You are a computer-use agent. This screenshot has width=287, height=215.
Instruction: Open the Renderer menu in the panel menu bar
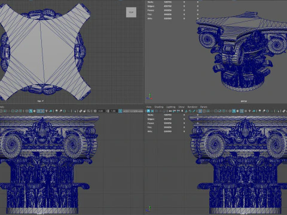(193, 107)
